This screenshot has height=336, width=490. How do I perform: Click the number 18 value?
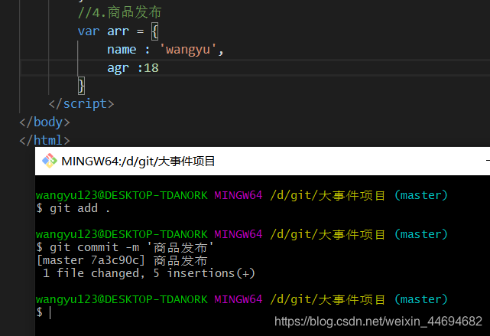151,68
